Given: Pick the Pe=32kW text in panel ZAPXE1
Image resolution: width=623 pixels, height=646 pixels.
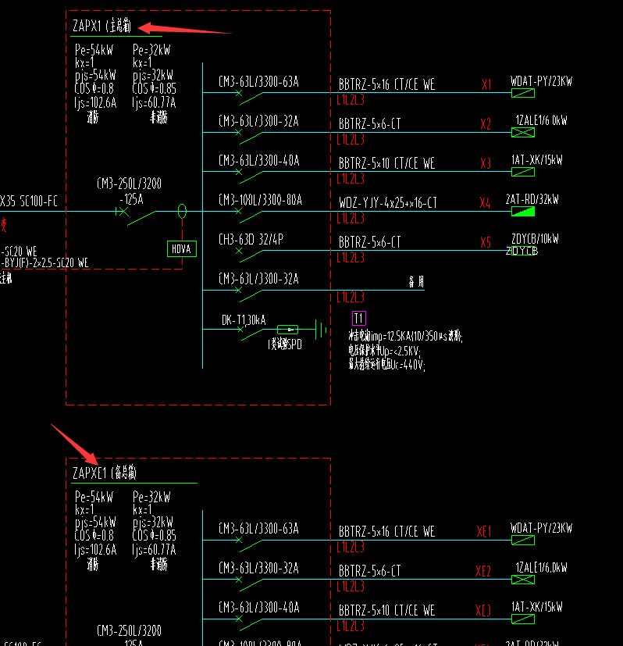Looking at the screenshot, I should [151, 497].
